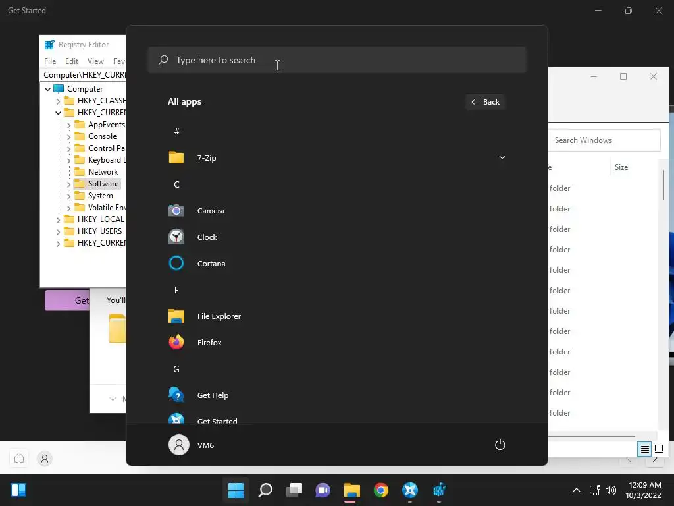Open the Get Help app
Image resolution: width=674 pixels, height=506 pixels.
pos(336,395)
